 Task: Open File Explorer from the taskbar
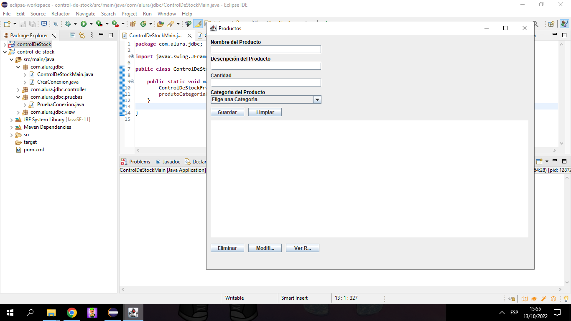(x=51, y=312)
